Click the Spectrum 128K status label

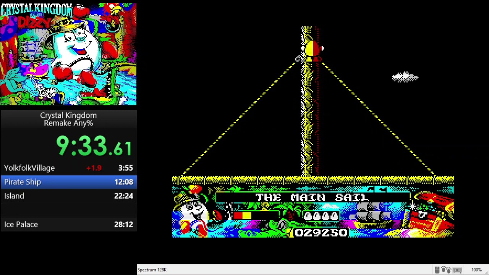[x=152, y=270]
